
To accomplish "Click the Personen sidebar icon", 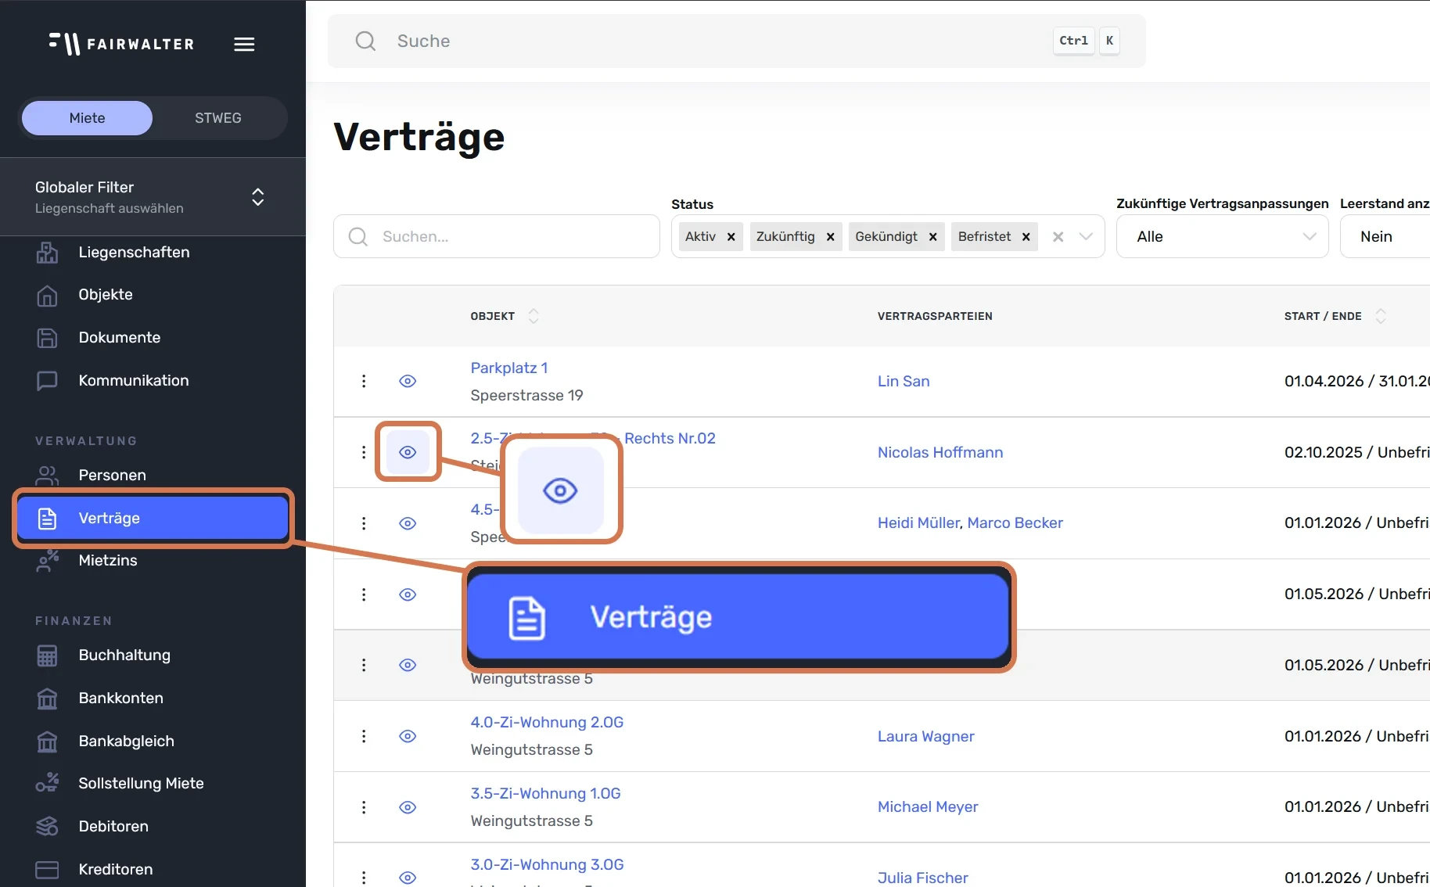I will [x=47, y=476].
